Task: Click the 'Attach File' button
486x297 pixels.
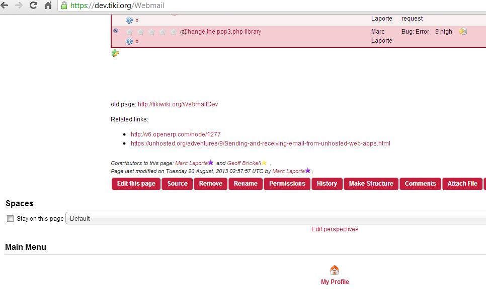Action: coord(462,184)
